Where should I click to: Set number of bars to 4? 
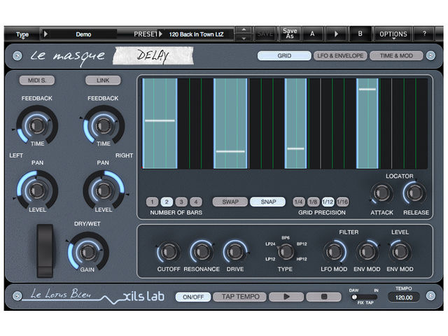click(196, 202)
